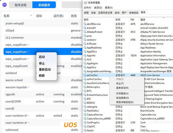The width and height of the screenshot is (173, 133).
Task: Switch to 详细信息 tab in Task Manager
Action: point(134,13)
